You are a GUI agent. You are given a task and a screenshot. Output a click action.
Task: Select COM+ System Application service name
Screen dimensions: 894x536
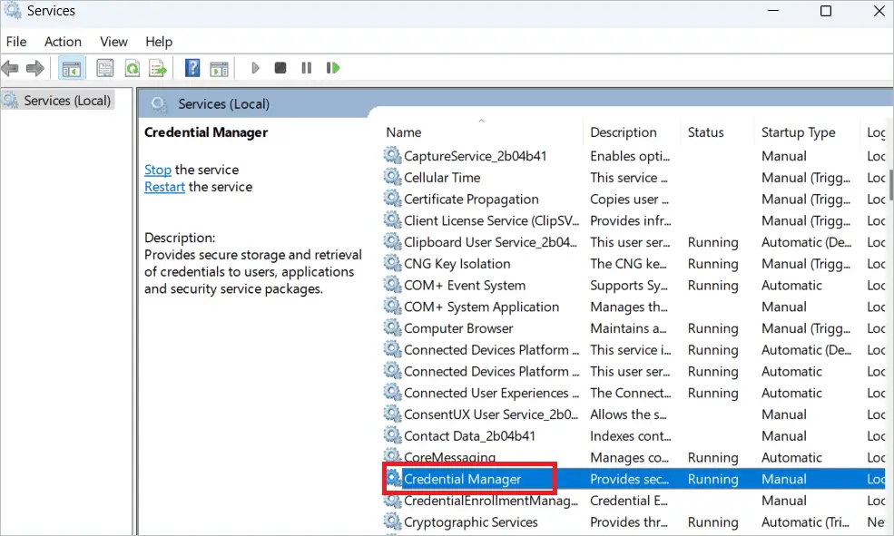pyautogui.click(x=481, y=307)
